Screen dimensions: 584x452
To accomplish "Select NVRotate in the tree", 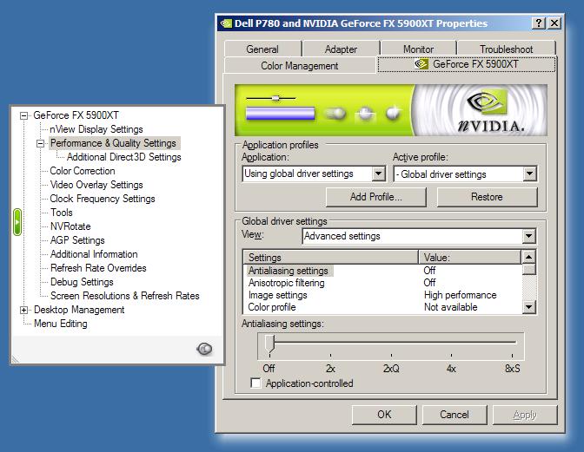I will coord(70,226).
